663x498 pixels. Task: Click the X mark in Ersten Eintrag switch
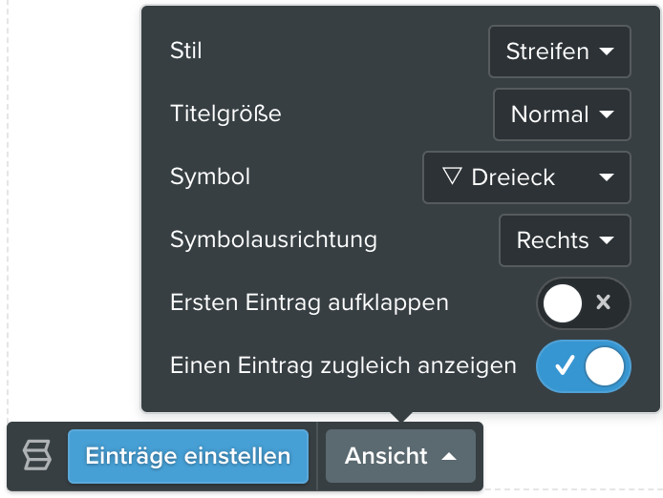click(603, 302)
